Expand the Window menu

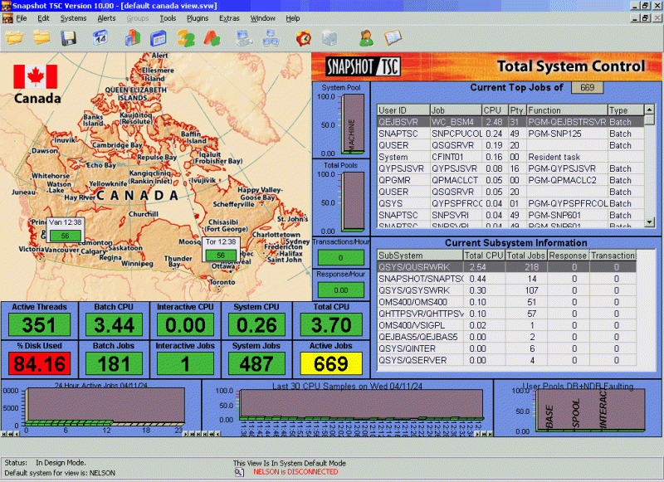[x=263, y=18]
